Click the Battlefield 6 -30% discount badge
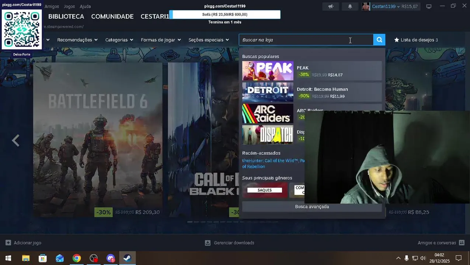Screen dimensions: 470x265 pyautogui.click(x=104, y=212)
